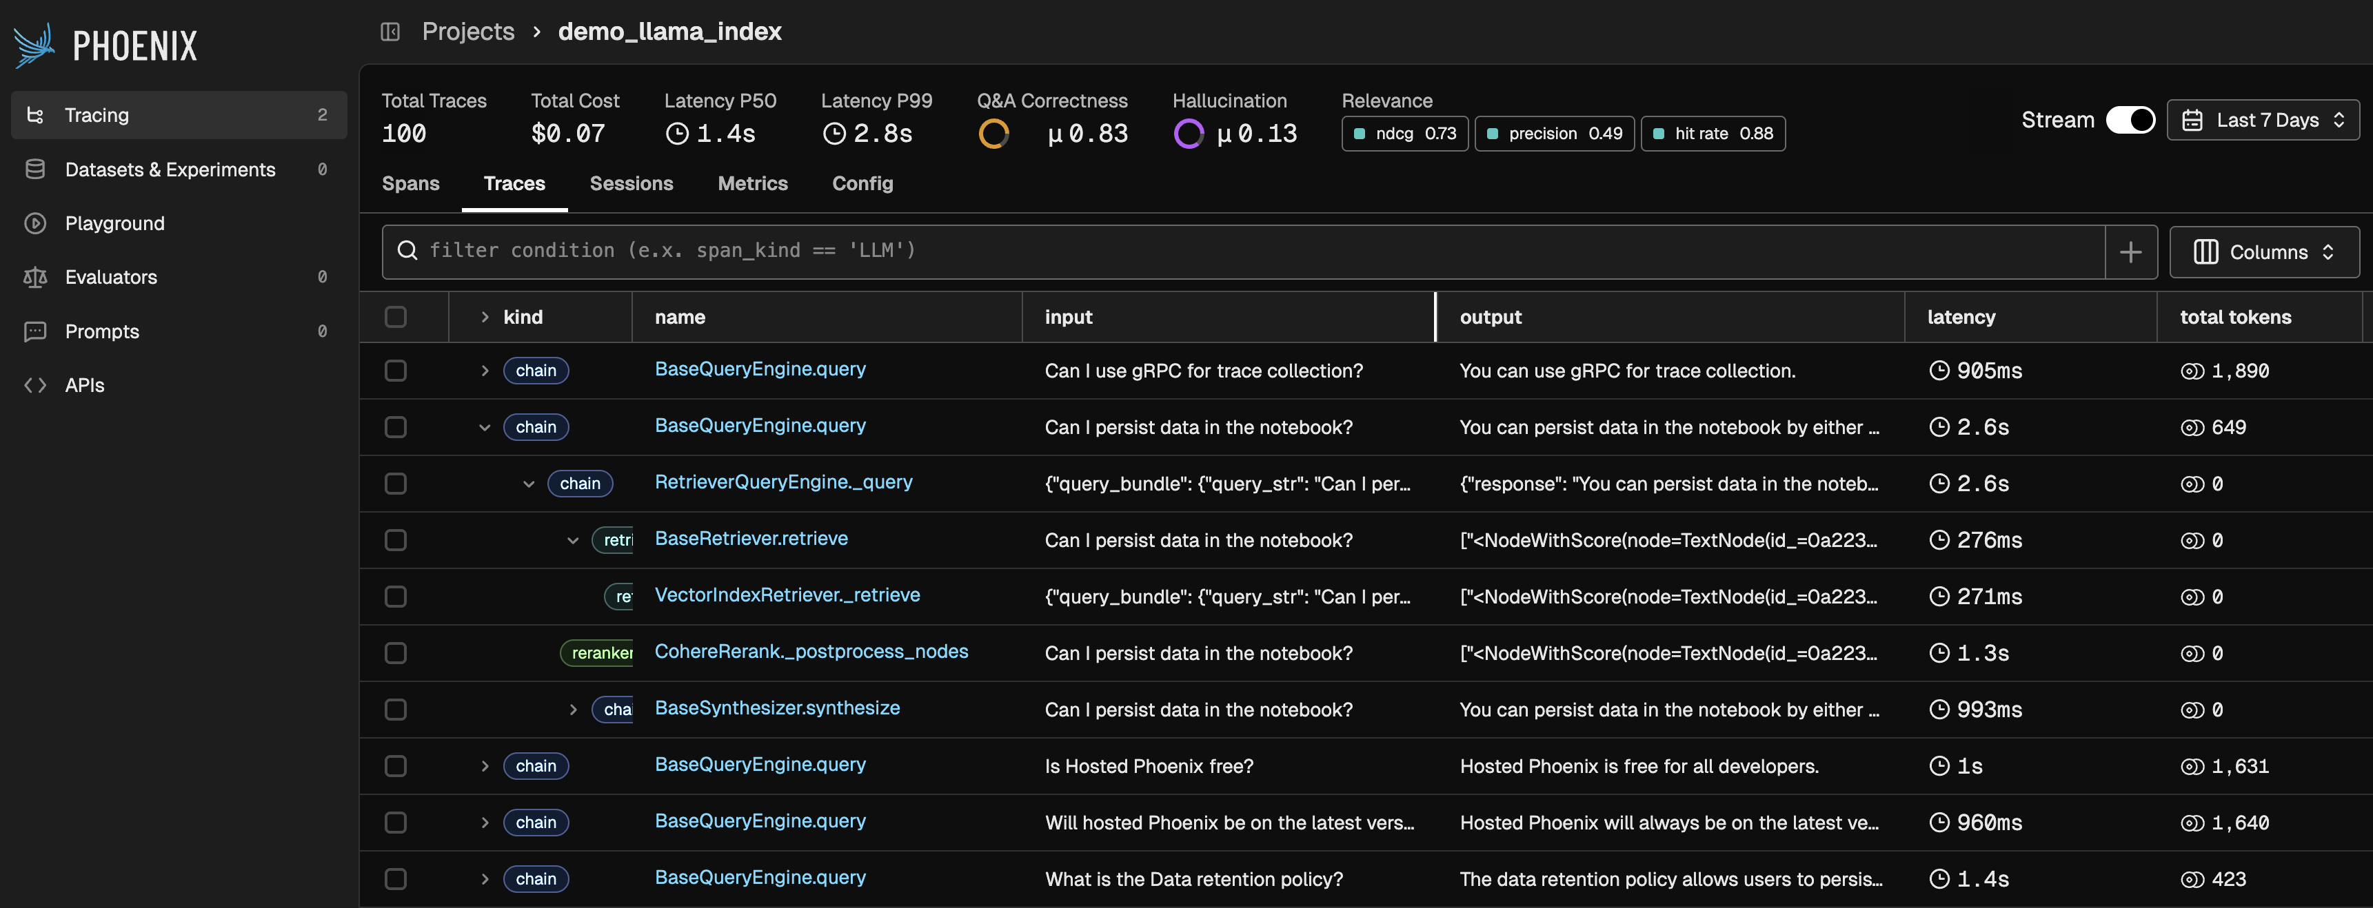
Task: Disable the Stream toggle
Action: pos(2132,118)
